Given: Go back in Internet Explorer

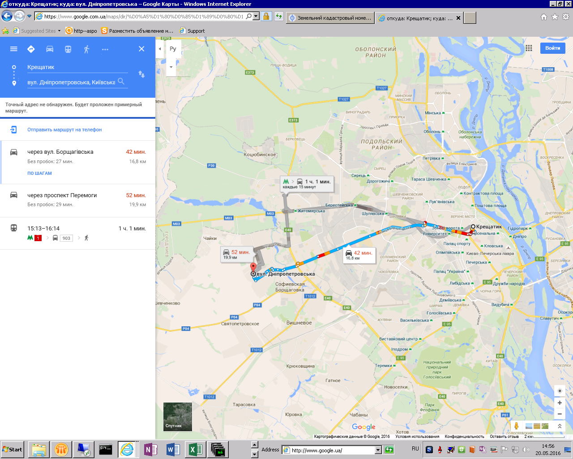Looking at the screenshot, I should pos(7,16).
